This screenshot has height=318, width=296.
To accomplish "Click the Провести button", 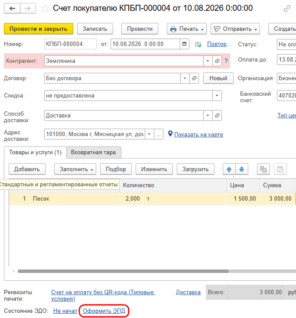I will point(140,29).
